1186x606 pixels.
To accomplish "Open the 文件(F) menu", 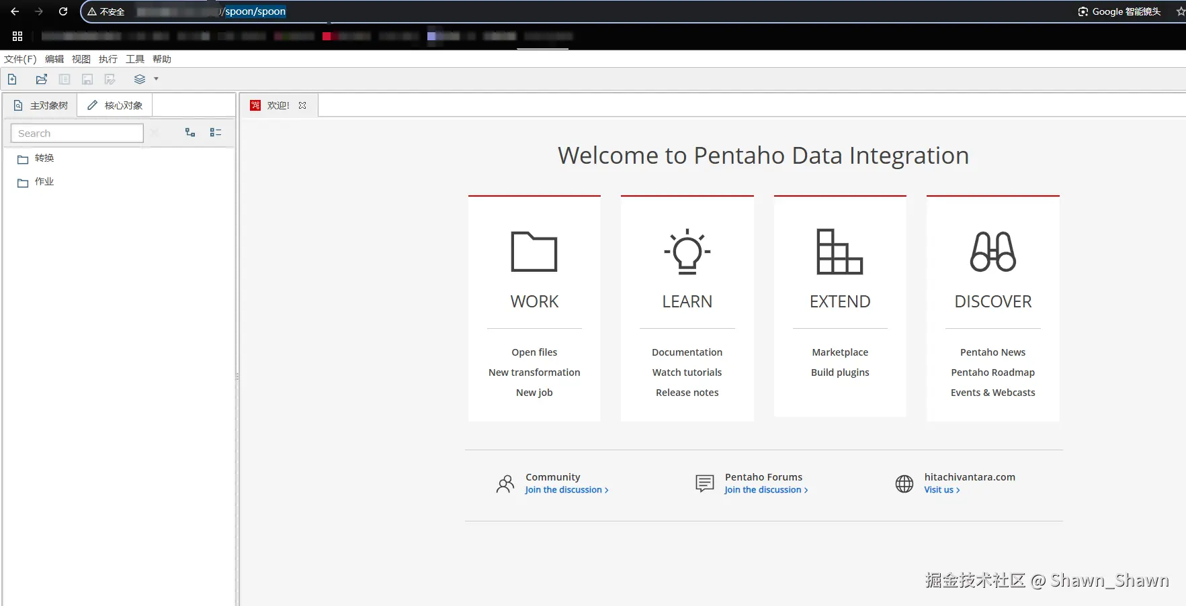I will coord(20,59).
